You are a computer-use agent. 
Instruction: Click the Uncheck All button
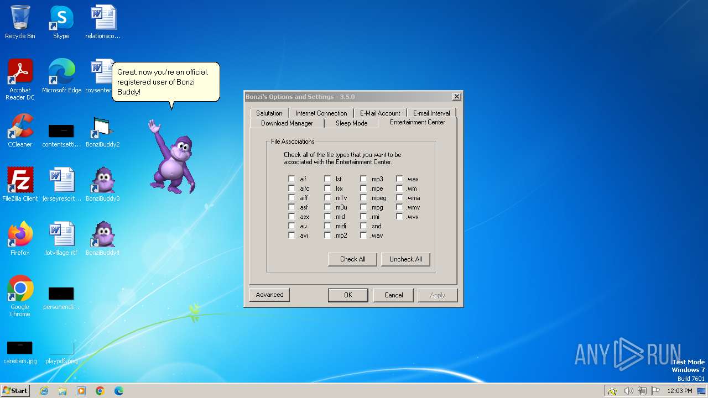[x=405, y=259]
